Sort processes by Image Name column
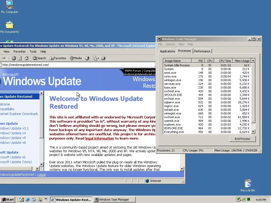The height and width of the screenshot is (203, 271). pos(177,61)
